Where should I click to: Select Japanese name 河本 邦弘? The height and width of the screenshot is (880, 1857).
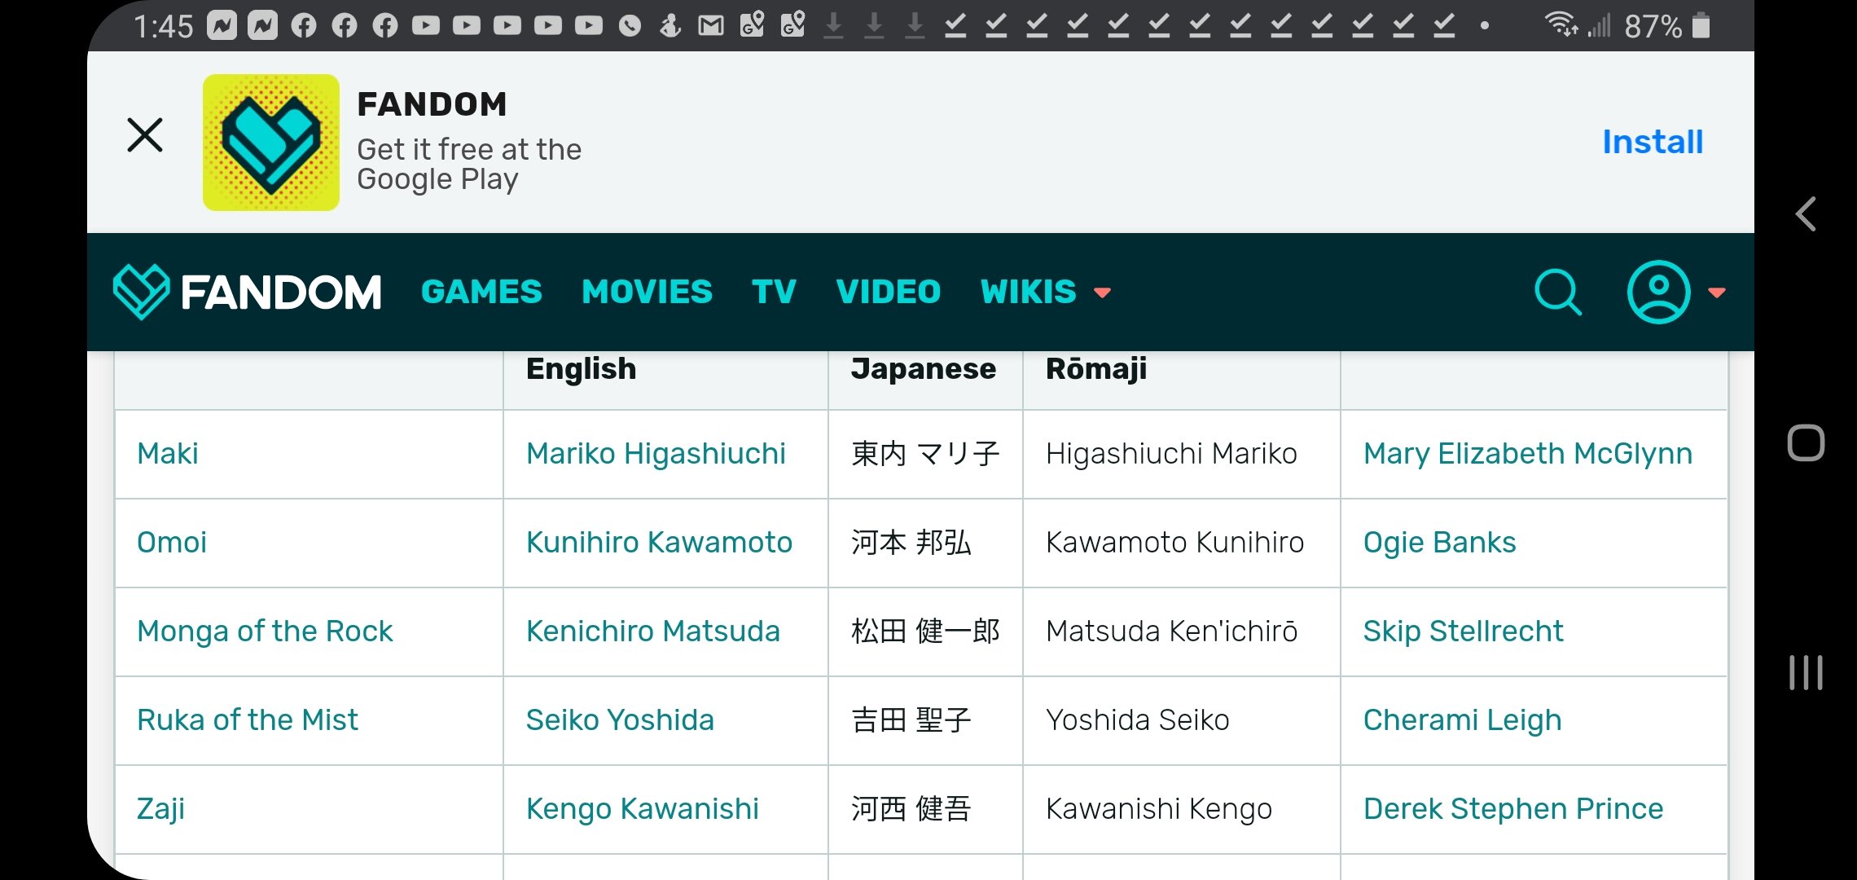coord(911,542)
